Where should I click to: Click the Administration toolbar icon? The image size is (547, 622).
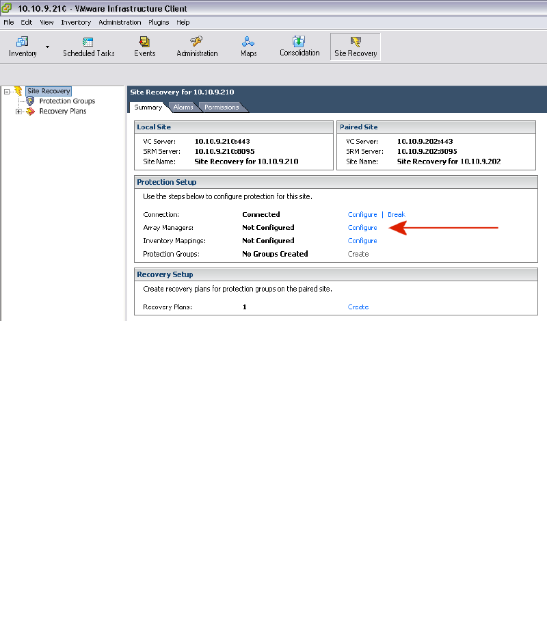197,42
